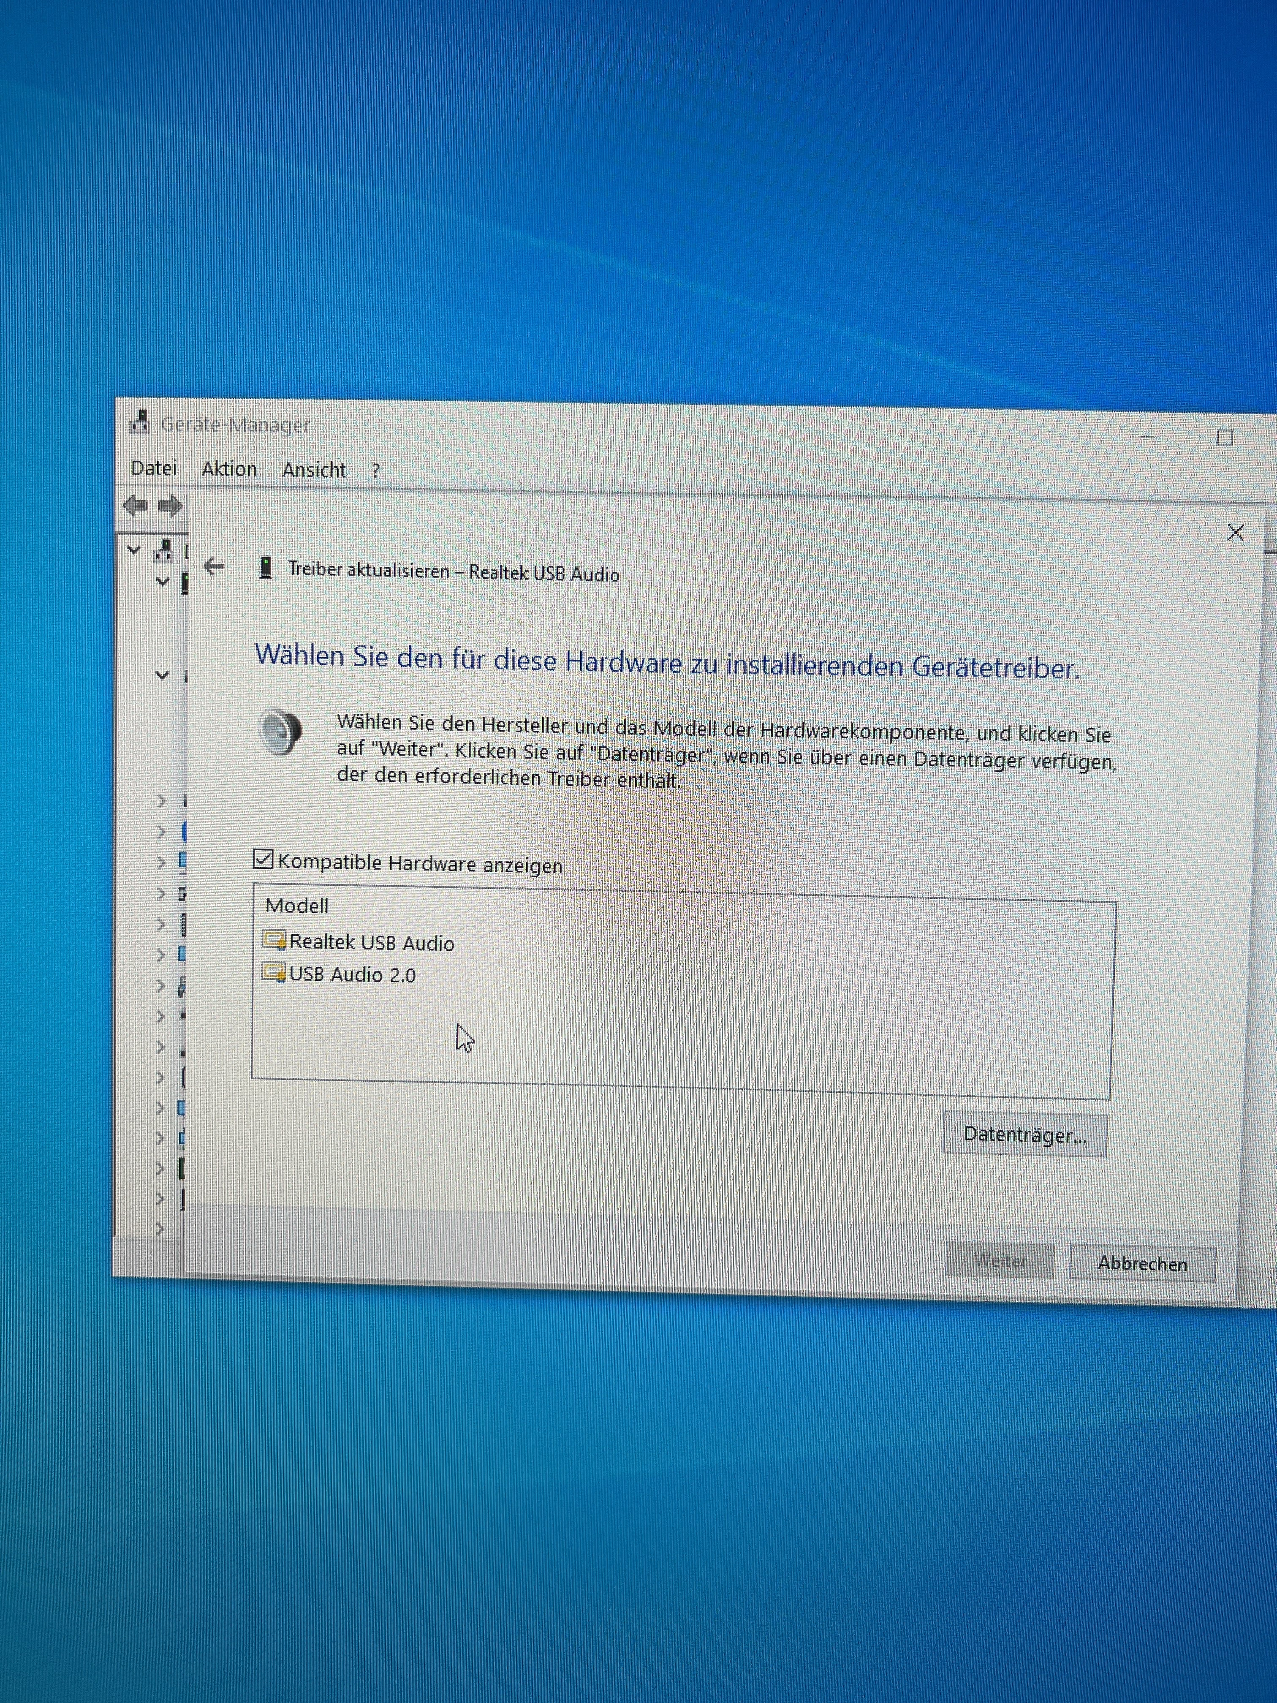
Task: Open the Datei menu
Action: [154, 468]
